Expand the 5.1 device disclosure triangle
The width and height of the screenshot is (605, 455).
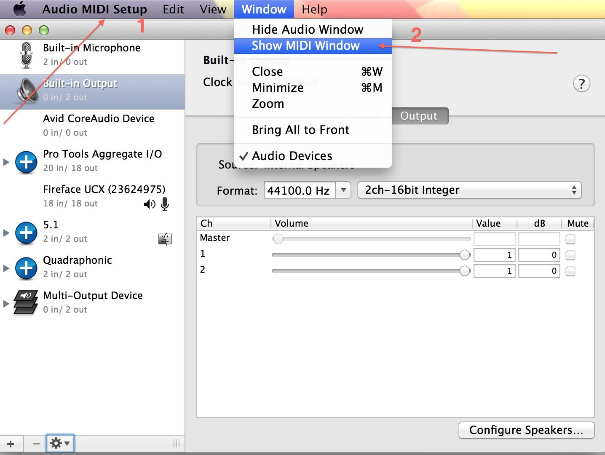pos(6,233)
